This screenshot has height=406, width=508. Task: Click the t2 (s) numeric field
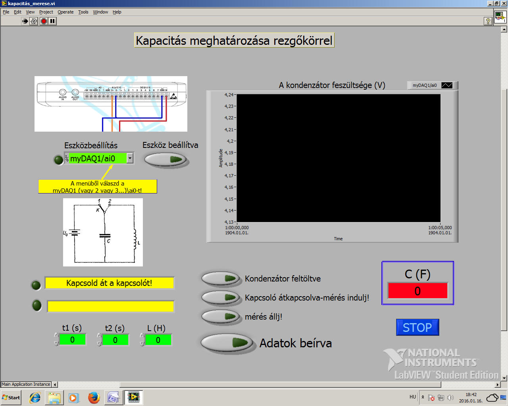115,340
